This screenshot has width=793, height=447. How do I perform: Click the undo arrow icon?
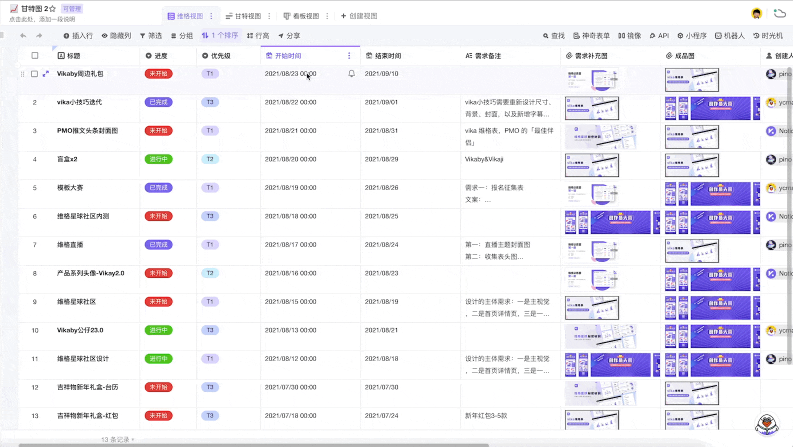(23, 35)
